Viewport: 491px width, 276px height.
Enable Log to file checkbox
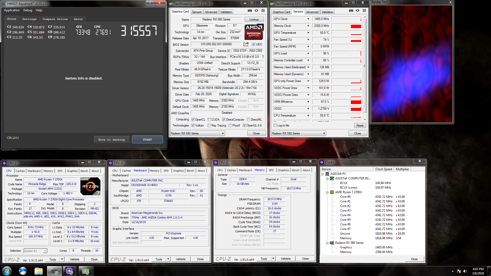275,125
